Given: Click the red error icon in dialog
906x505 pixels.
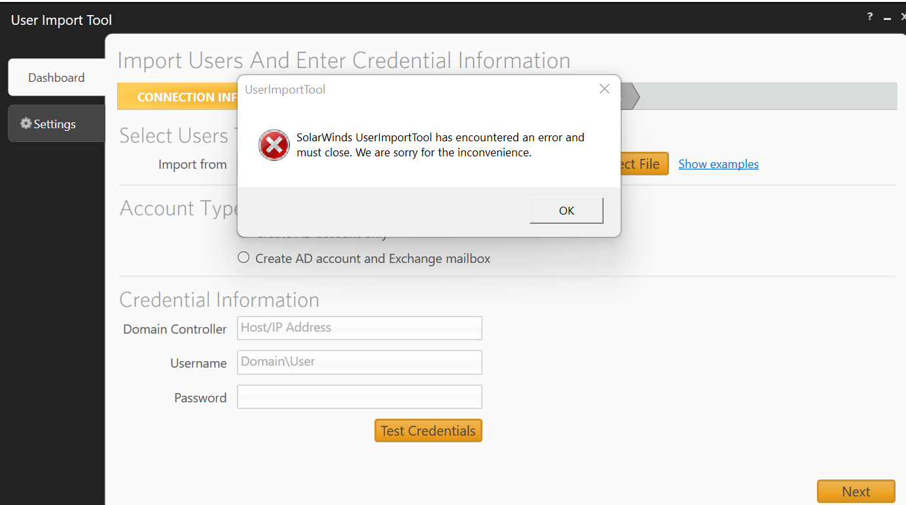Looking at the screenshot, I should pos(274,145).
